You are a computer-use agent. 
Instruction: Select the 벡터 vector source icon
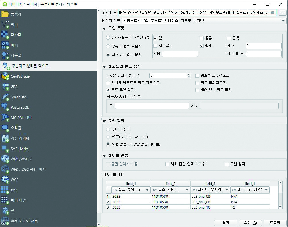5,24
